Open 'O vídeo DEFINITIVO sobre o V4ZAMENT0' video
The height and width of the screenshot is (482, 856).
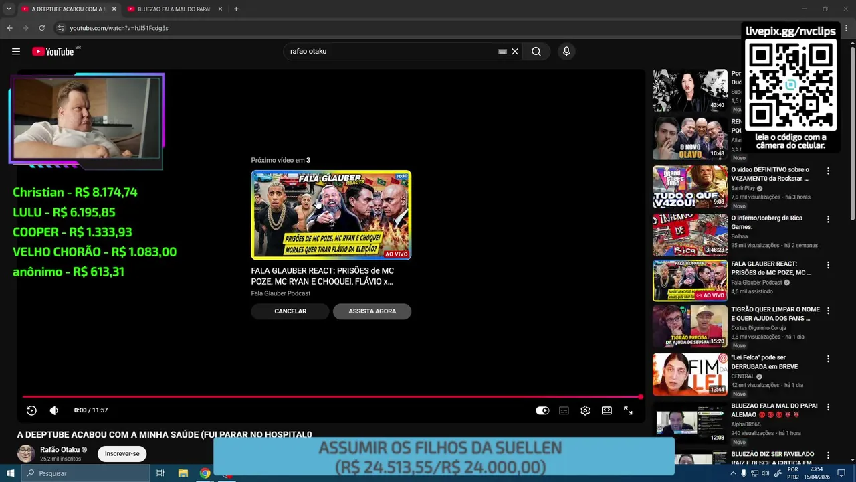(770, 174)
